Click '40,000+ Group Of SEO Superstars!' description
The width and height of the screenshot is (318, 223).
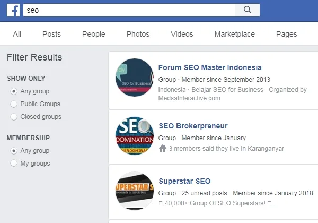[215, 203]
